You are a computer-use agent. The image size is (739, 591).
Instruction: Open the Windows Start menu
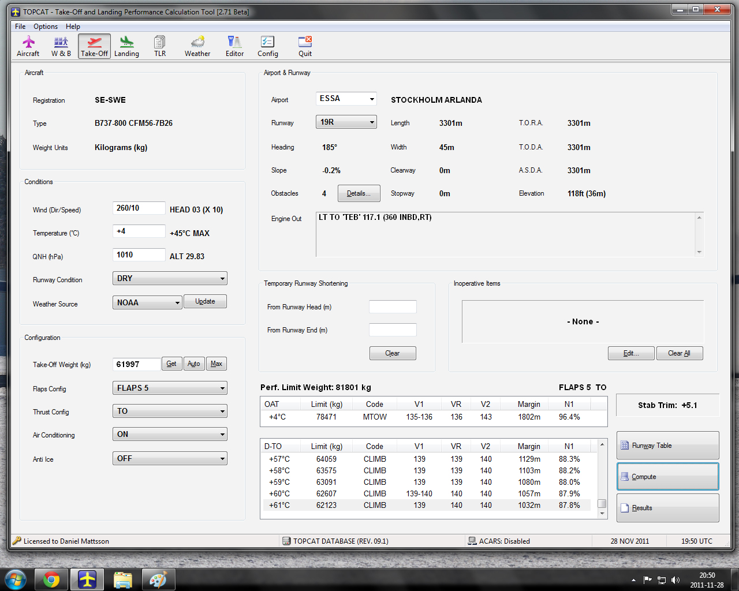pyautogui.click(x=16, y=579)
